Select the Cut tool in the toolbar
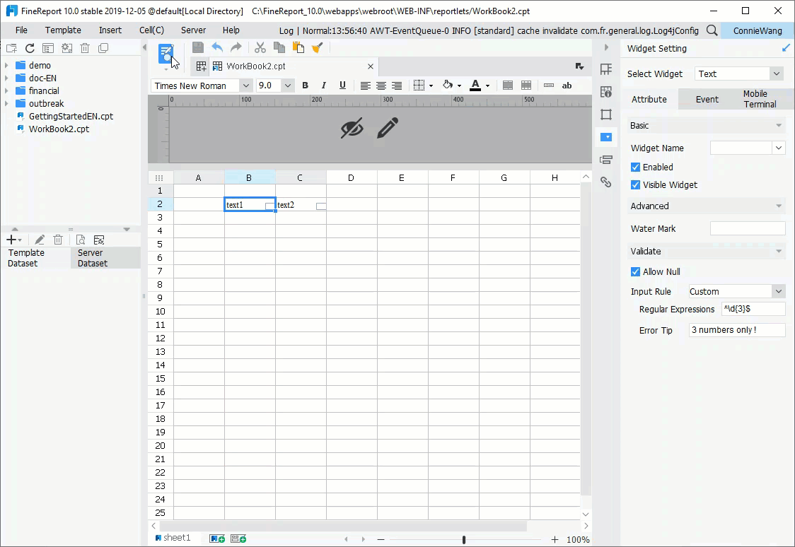 (x=260, y=47)
